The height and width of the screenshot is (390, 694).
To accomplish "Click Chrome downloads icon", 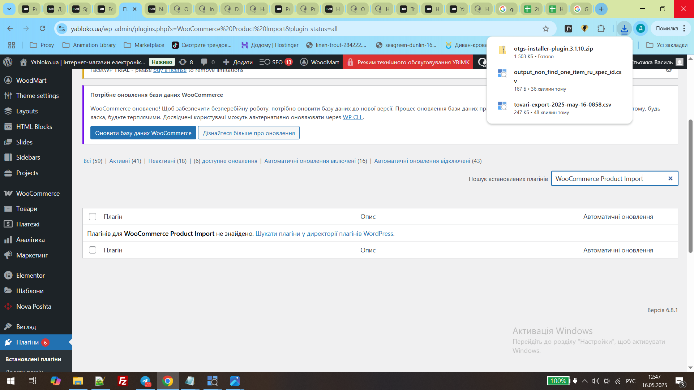I will click(624, 29).
